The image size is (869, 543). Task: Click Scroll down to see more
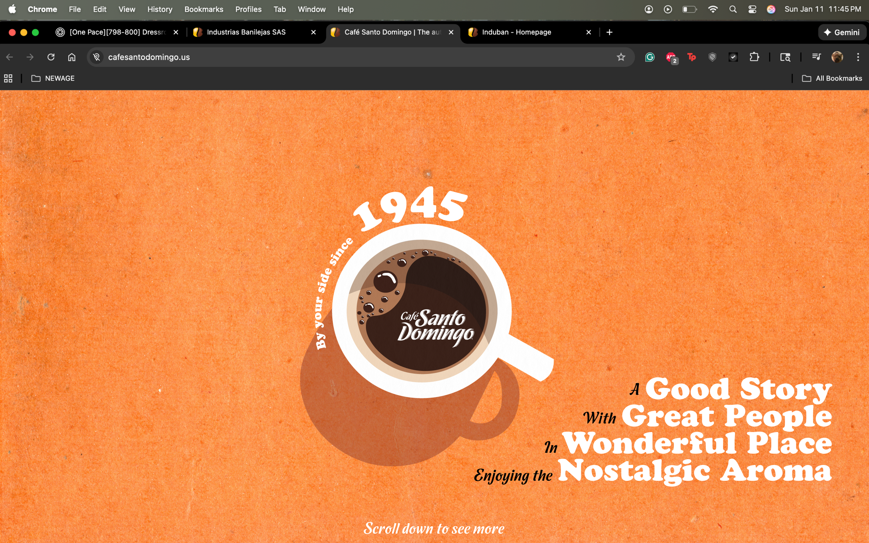click(434, 528)
